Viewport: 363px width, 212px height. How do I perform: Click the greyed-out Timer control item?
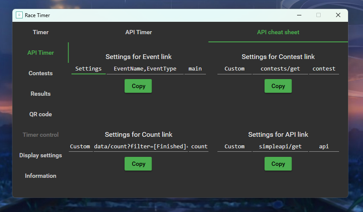[x=41, y=135]
